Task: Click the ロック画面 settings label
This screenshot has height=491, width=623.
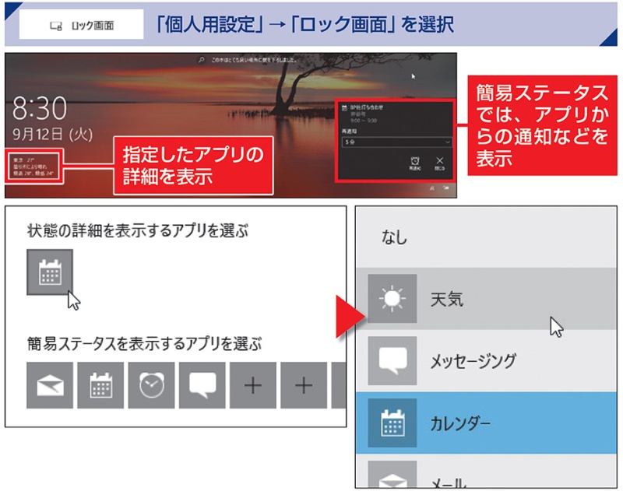Action: tap(81, 25)
